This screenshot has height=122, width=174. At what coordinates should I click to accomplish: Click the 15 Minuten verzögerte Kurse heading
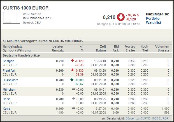(x=43, y=41)
